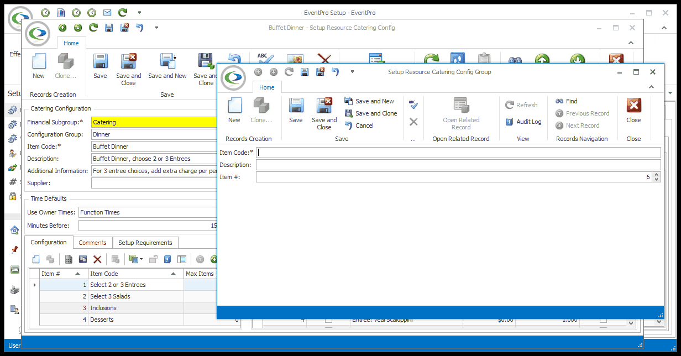Click column chooser icon in Configuration grid toolbar
681x356 pixels.
pos(181,259)
